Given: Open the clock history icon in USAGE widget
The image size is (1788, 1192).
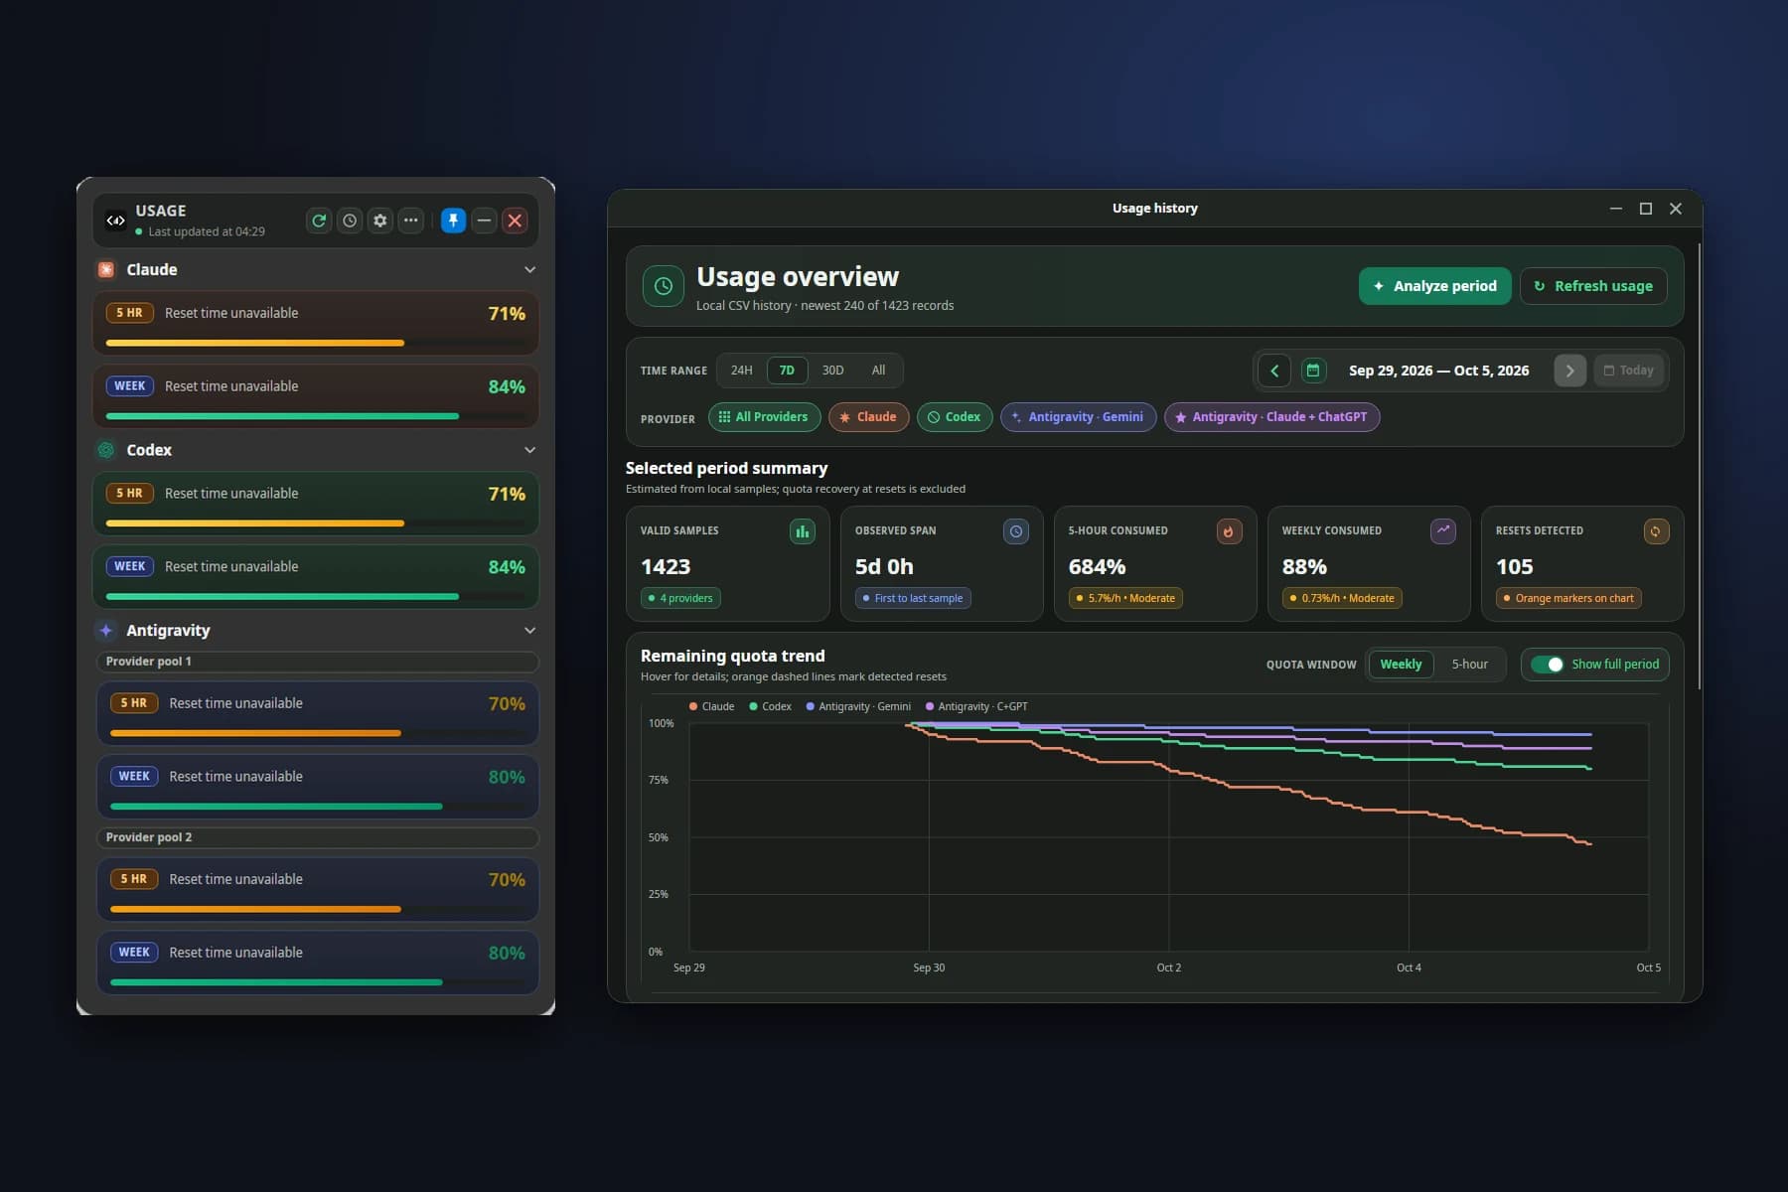Looking at the screenshot, I should coord(350,221).
